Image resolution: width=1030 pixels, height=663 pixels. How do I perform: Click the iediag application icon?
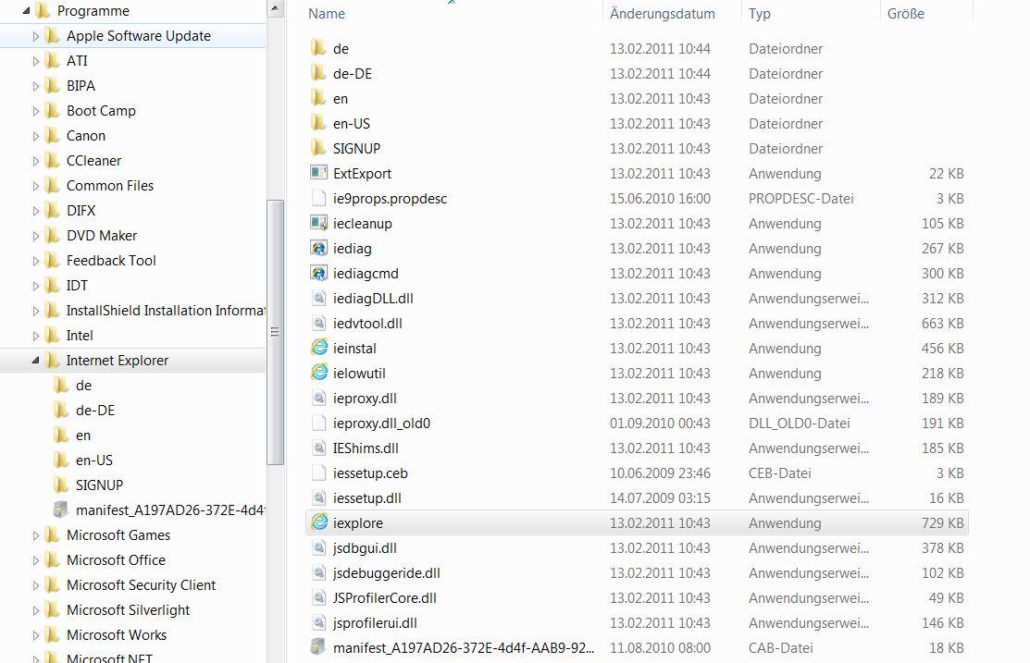point(319,248)
